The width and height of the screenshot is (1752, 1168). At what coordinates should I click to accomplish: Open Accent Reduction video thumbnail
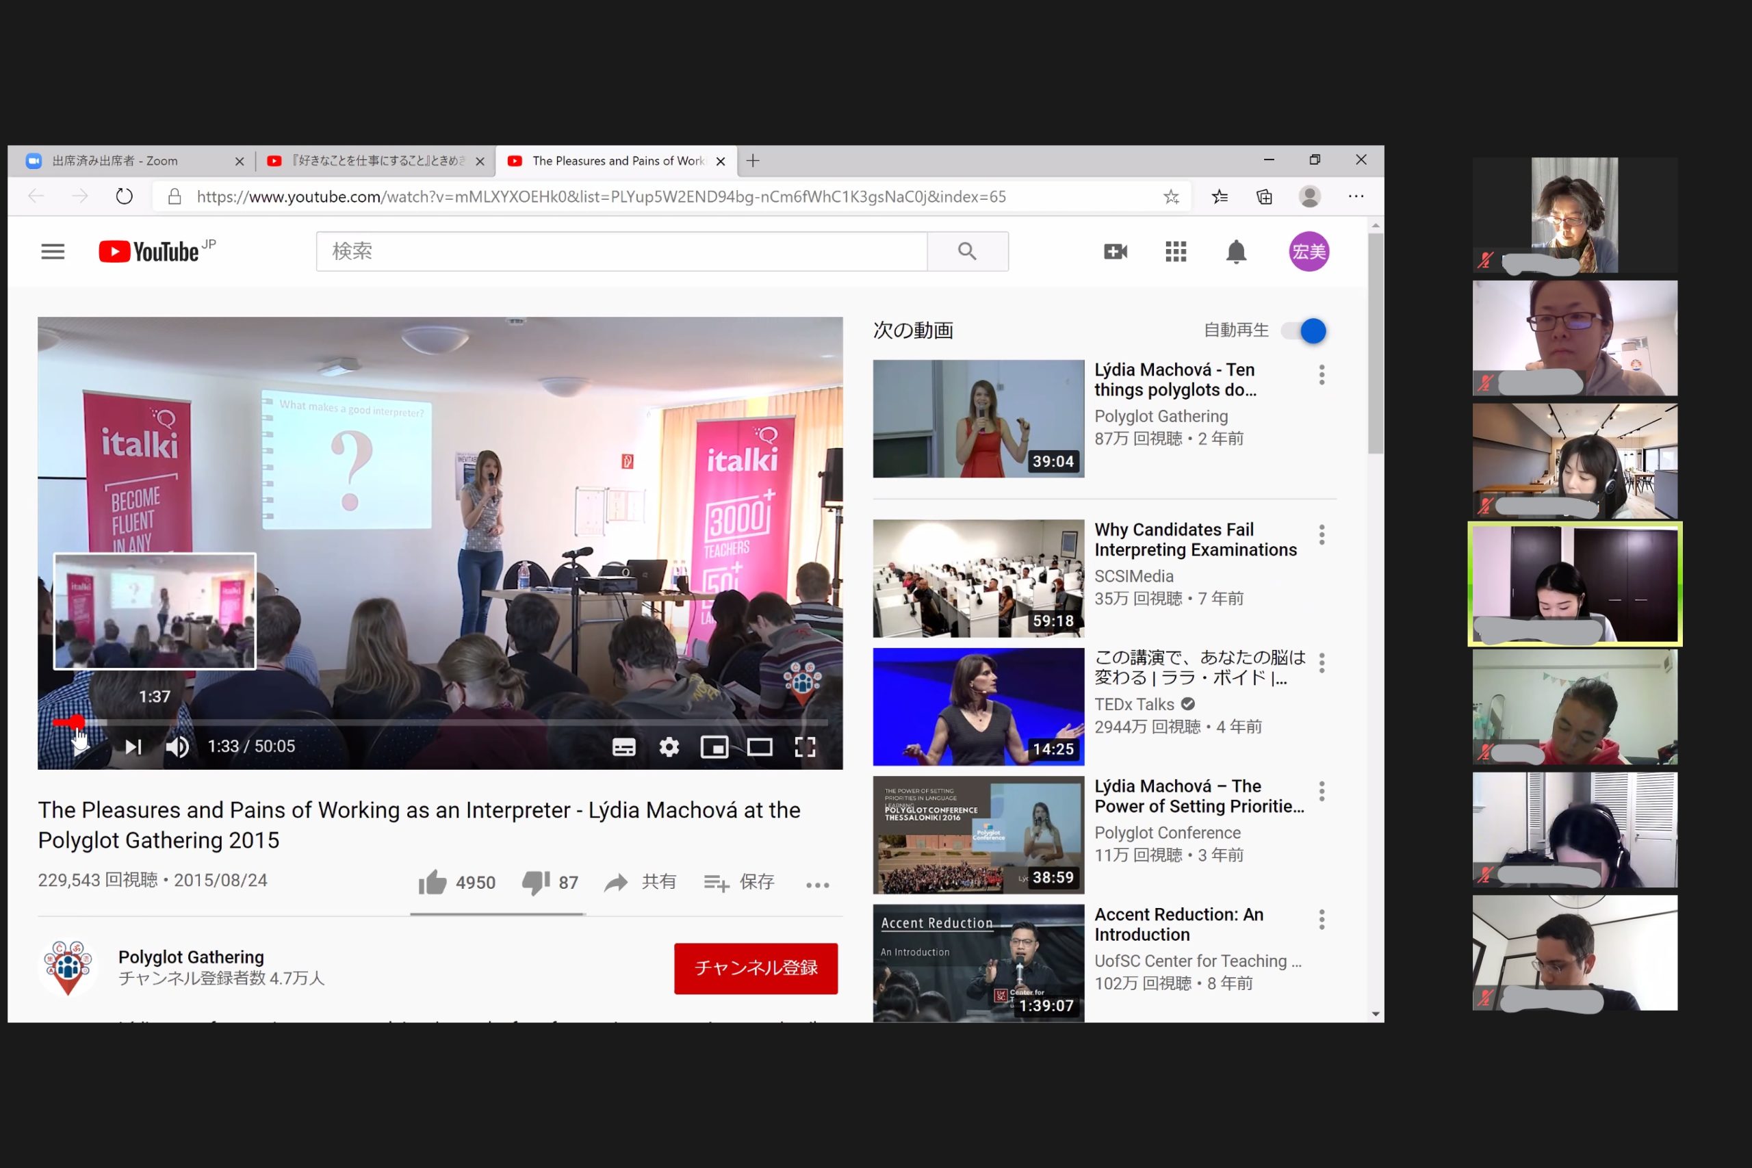click(x=978, y=963)
